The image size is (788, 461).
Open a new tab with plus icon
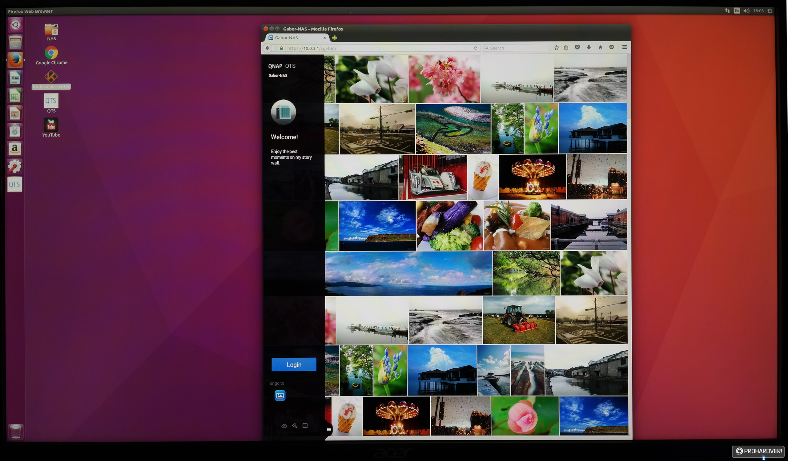(335, 38)
